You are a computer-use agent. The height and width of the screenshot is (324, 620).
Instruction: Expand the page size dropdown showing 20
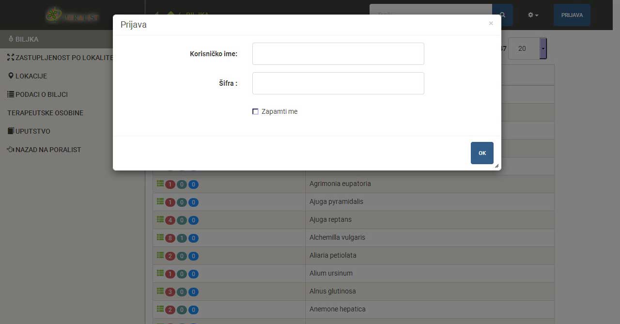pos(543,48)
